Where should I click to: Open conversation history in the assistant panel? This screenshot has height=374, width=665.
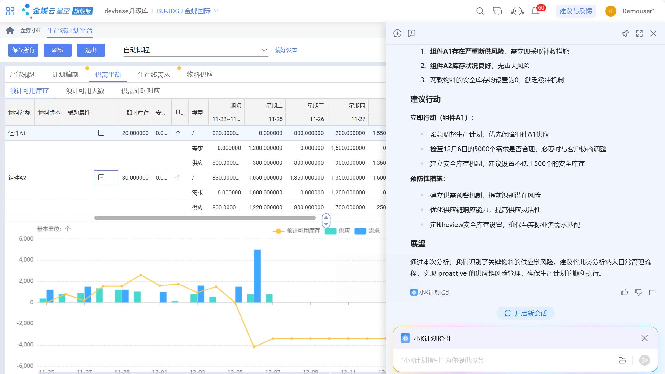[412, 33]
